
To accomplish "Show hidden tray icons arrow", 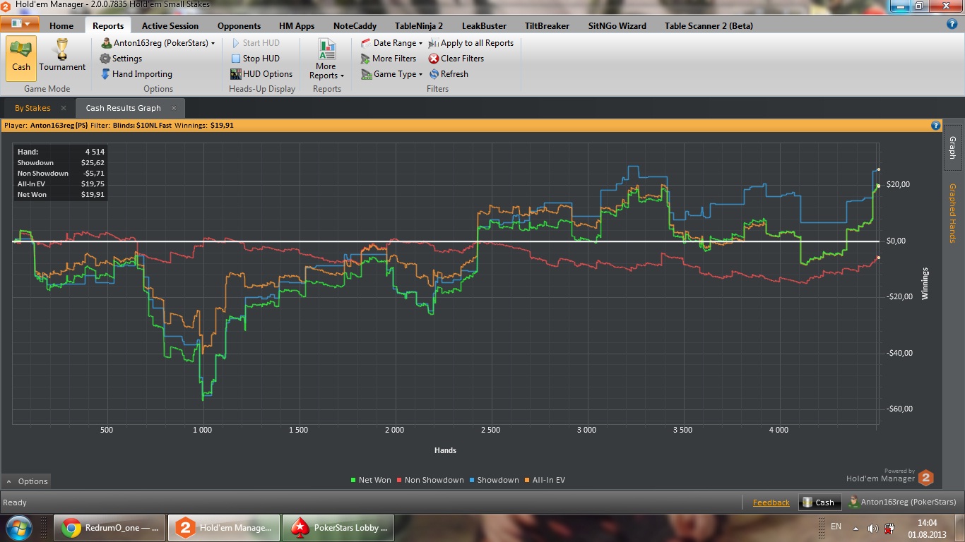I will (x=856, y=528).
